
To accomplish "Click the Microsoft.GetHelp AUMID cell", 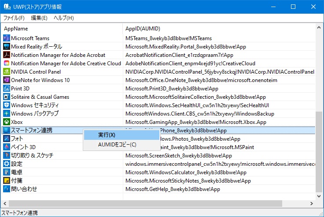I will [x=173, y=189].
